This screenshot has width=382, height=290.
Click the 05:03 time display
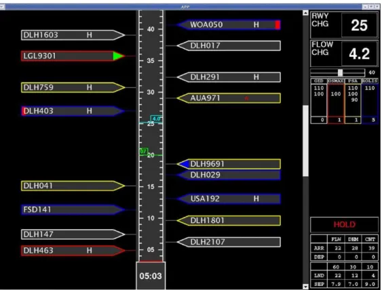151,276
